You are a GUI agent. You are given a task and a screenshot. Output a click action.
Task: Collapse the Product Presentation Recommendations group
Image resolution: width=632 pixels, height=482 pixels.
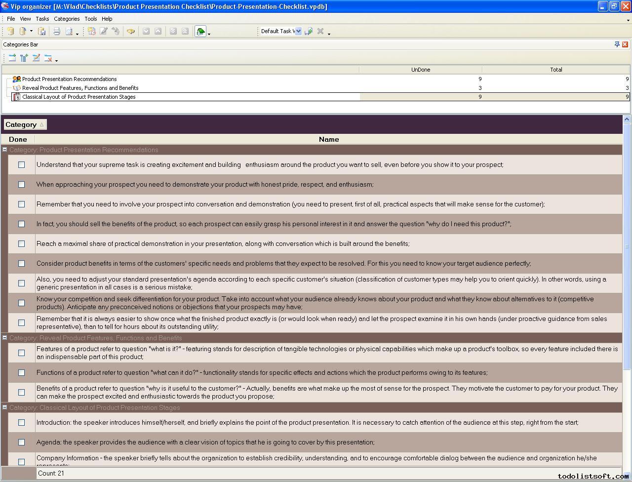(5, 150)
